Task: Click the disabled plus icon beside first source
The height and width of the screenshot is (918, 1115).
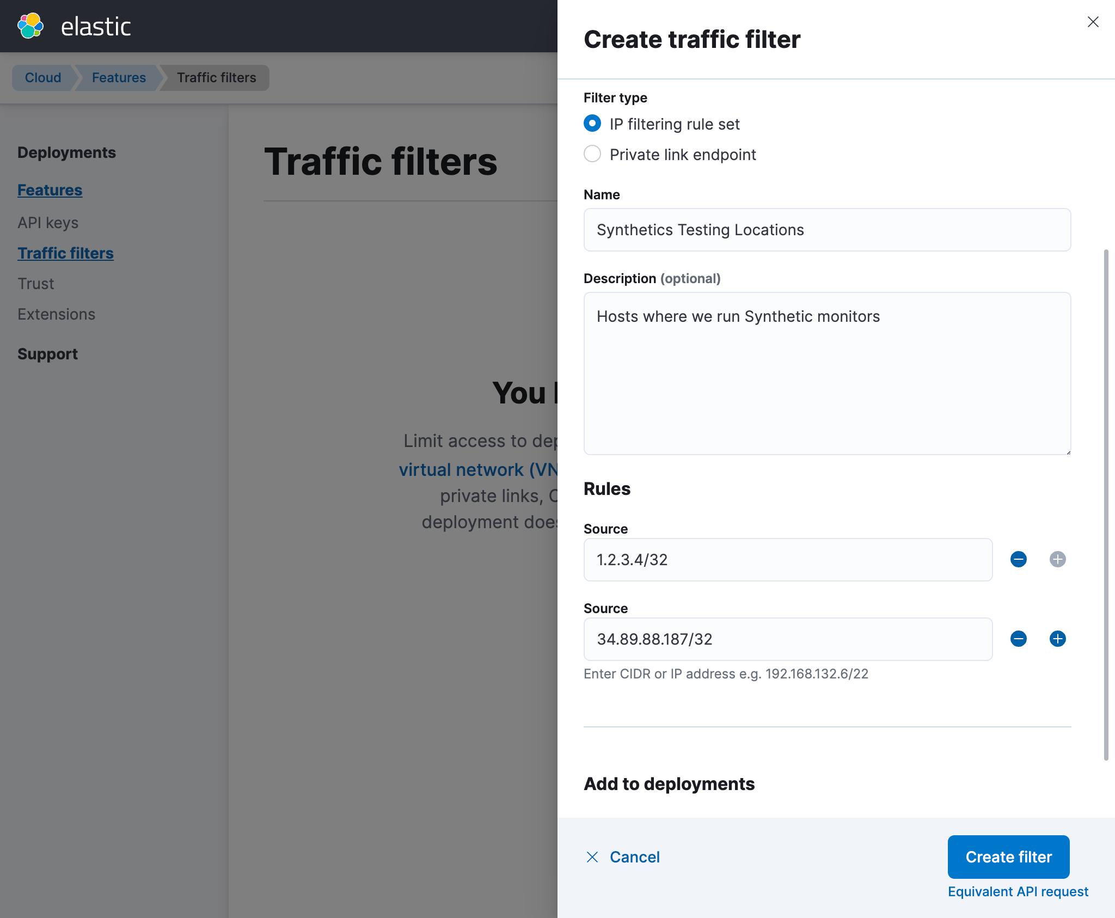Action: [1057, 559]
